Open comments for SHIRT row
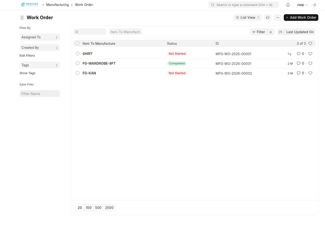The height and width of the screenshot is (225, 325). pyautogui.click(x=300, y=54)
